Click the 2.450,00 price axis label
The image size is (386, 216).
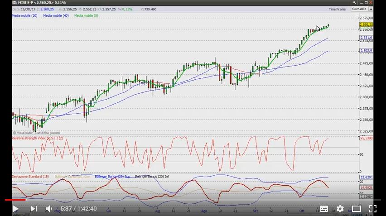pyautogui.click(x=366, y=75)
